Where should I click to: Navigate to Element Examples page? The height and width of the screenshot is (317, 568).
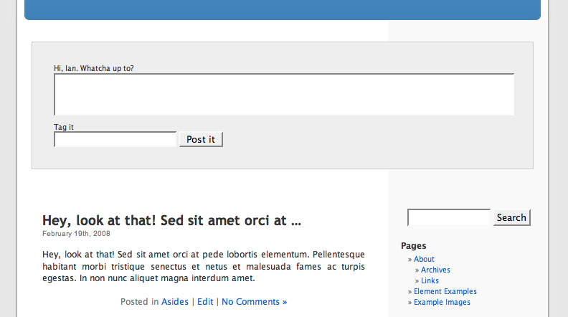click(445, 291)
